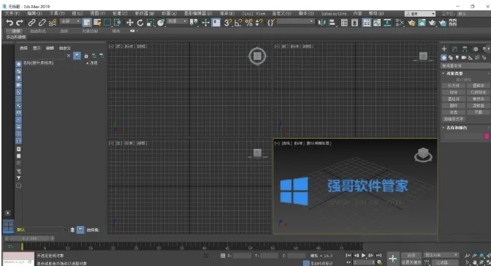Open the Civil View menu

pos(254,13)
